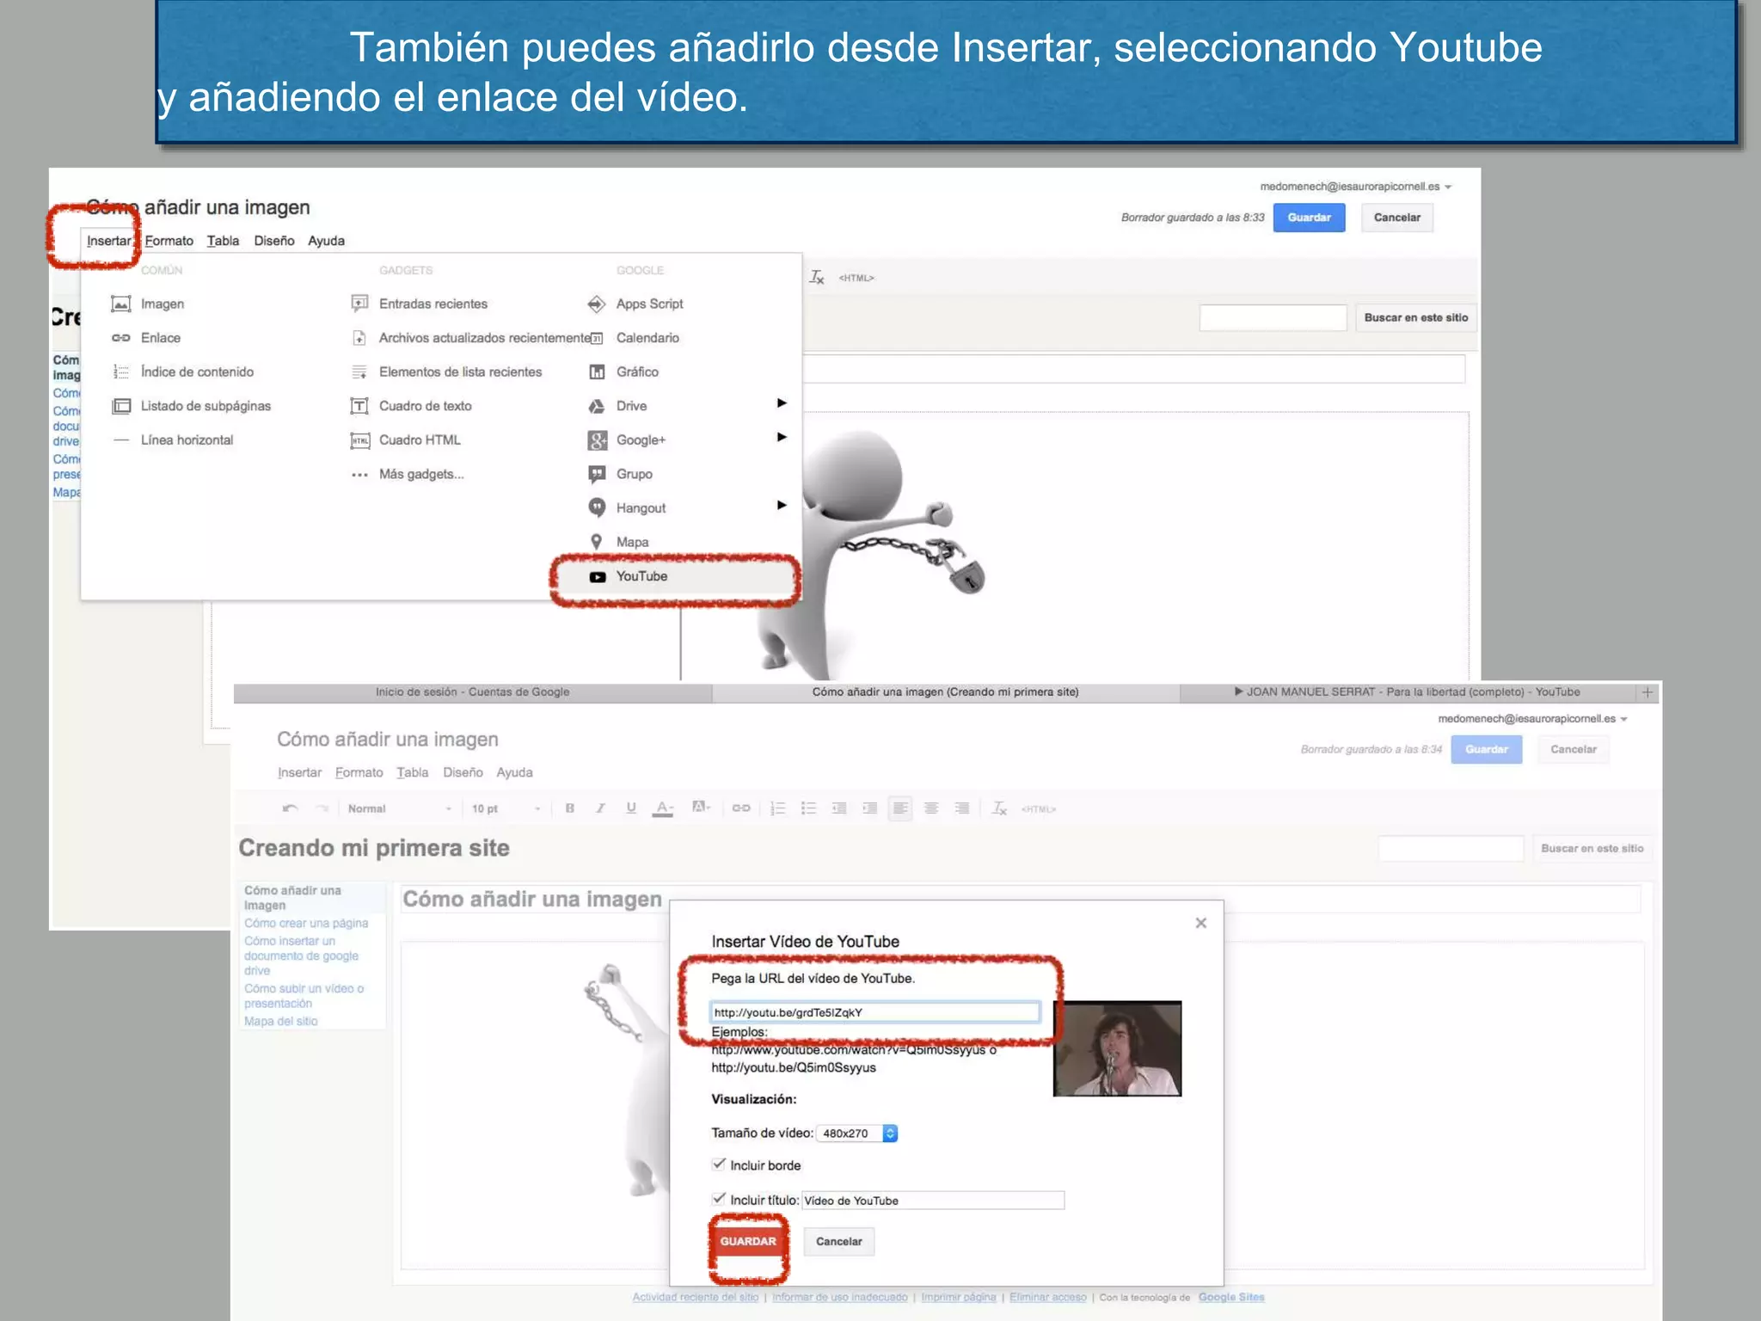Click Actividad reciente del sitio footer link
The height and width of the screenshot is (1321, 1761).
[x=695, y=1297]
